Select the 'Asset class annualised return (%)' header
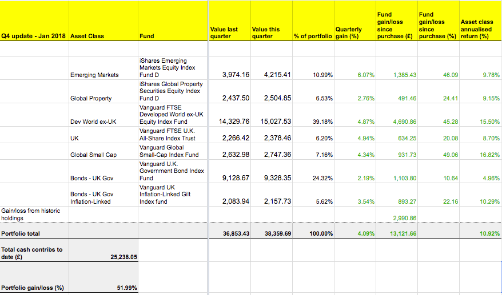 (x=476, y=30)
